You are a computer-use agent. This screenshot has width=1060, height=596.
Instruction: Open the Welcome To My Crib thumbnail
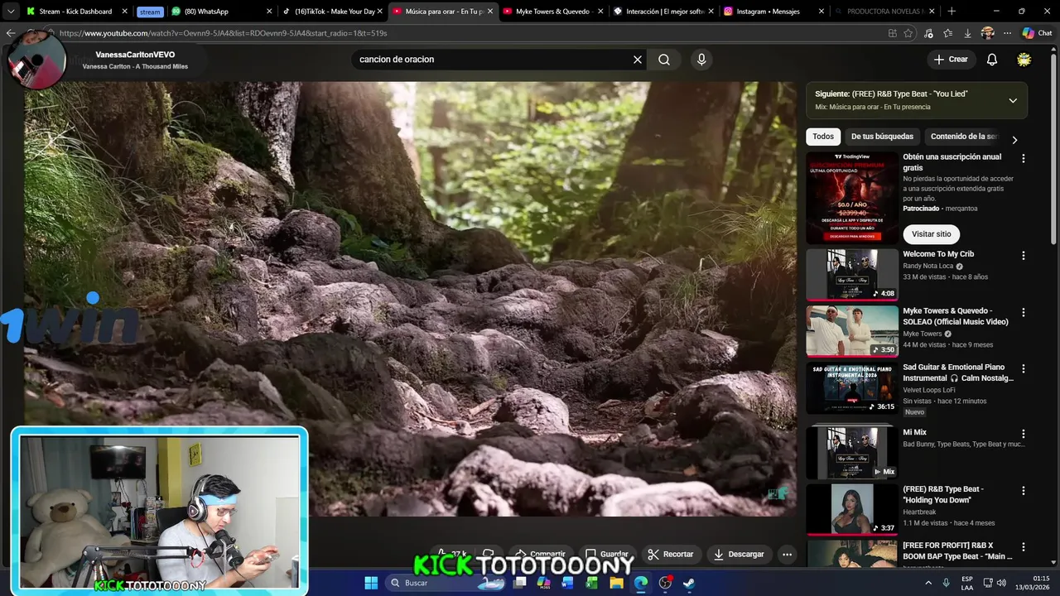coord(852,275)
